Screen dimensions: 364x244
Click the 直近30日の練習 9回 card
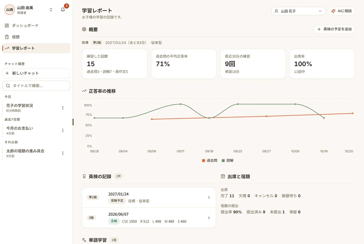click(x=253, y=64)
